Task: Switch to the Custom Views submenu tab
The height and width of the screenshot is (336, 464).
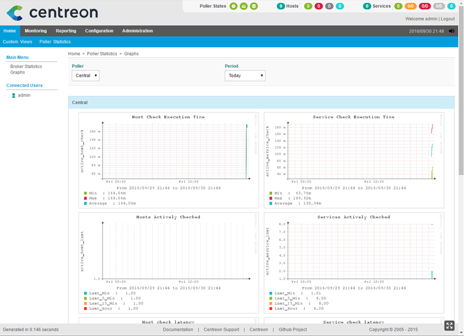Action: [x=17, y=42]
